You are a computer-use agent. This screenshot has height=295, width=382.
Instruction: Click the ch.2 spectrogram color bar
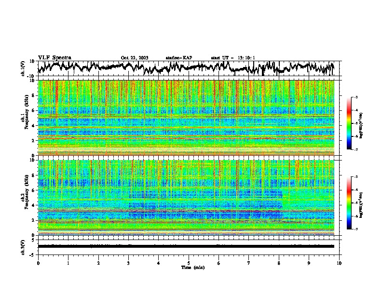click(349, 203)
